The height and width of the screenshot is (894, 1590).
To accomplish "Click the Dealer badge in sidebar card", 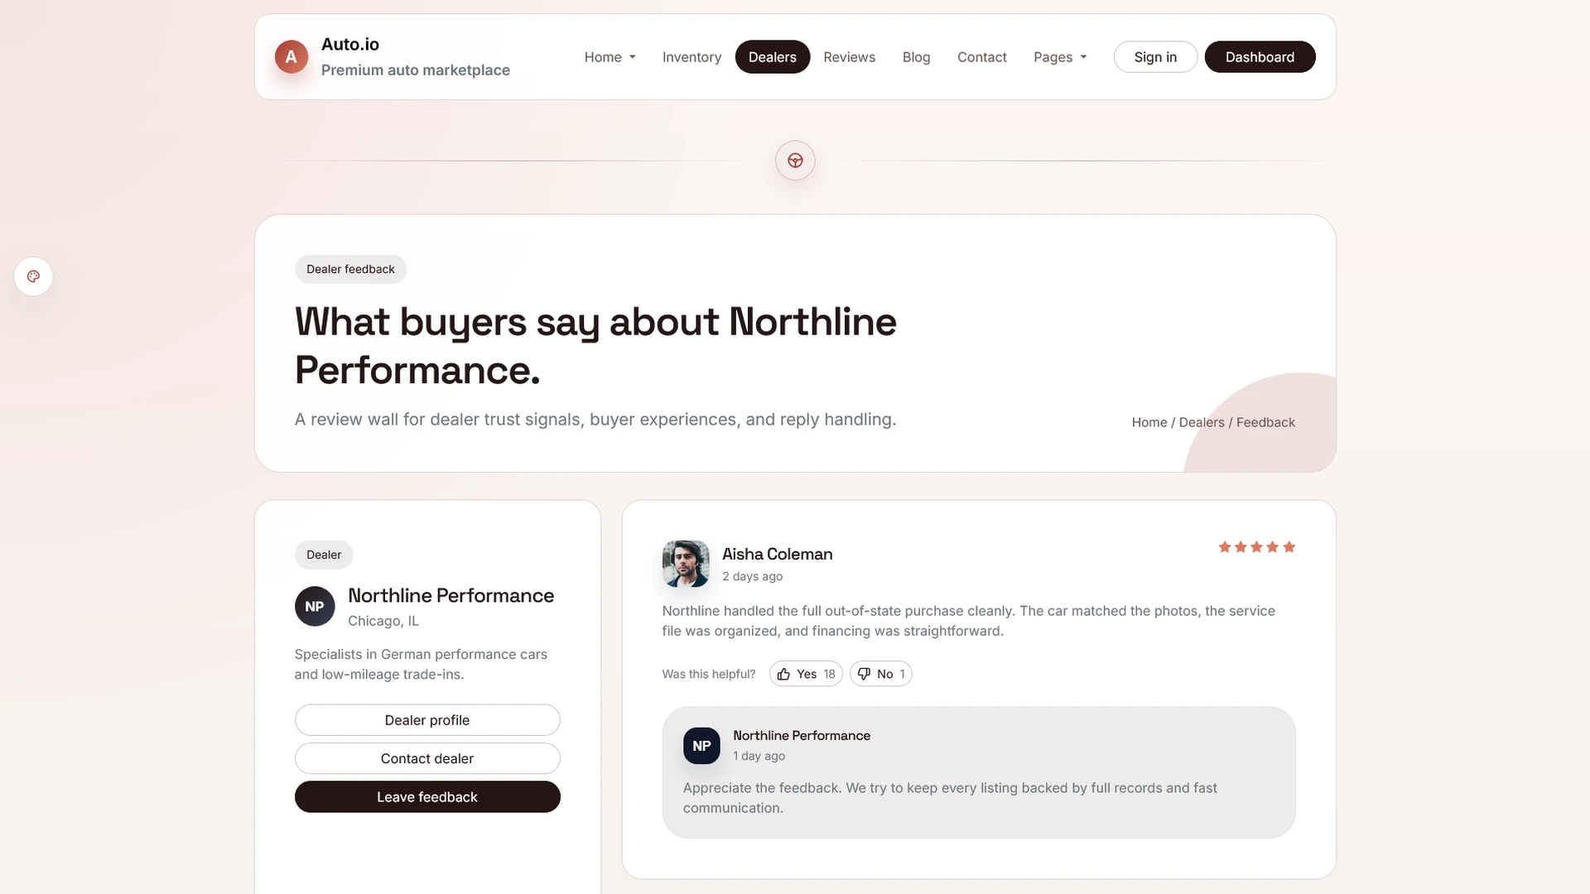I will (x=324, y=555).
